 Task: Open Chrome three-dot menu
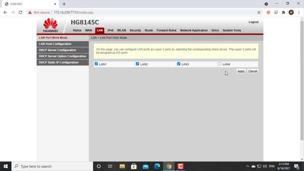pos(299,12)
